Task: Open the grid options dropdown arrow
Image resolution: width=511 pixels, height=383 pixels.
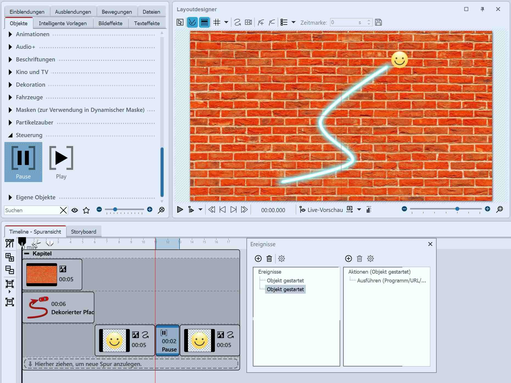Action: click(x=226, y=22)
